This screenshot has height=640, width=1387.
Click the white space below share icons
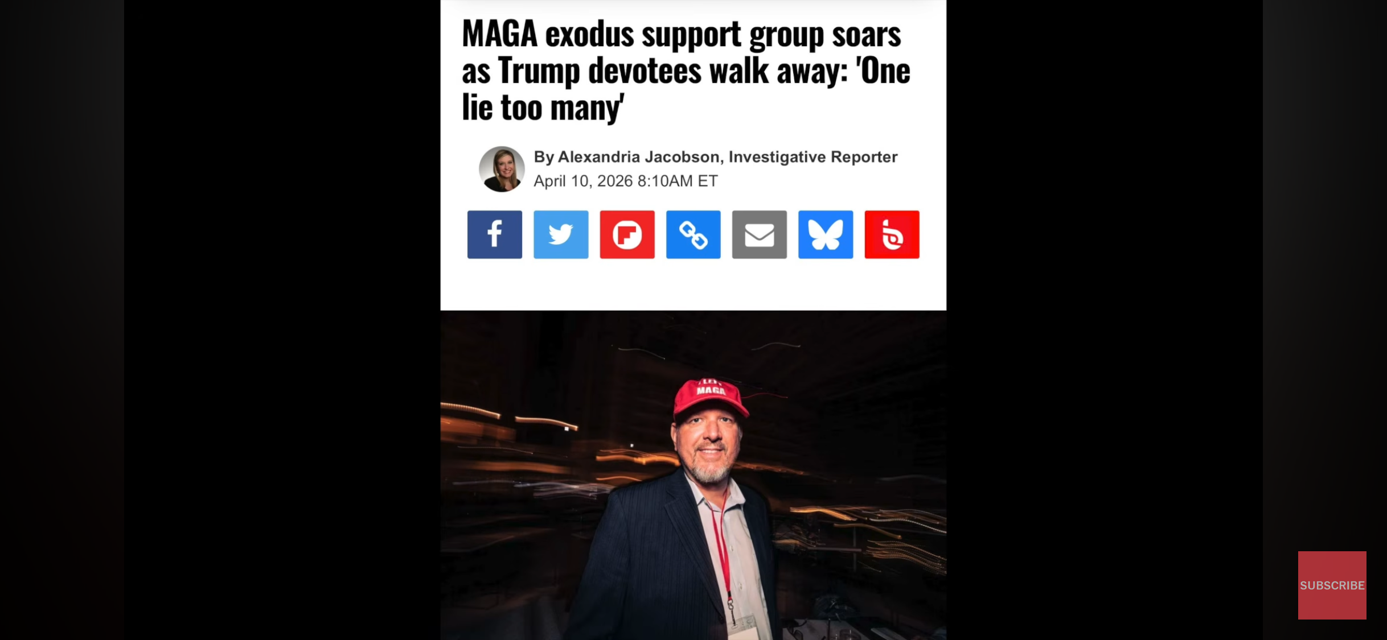pos(693,284)
